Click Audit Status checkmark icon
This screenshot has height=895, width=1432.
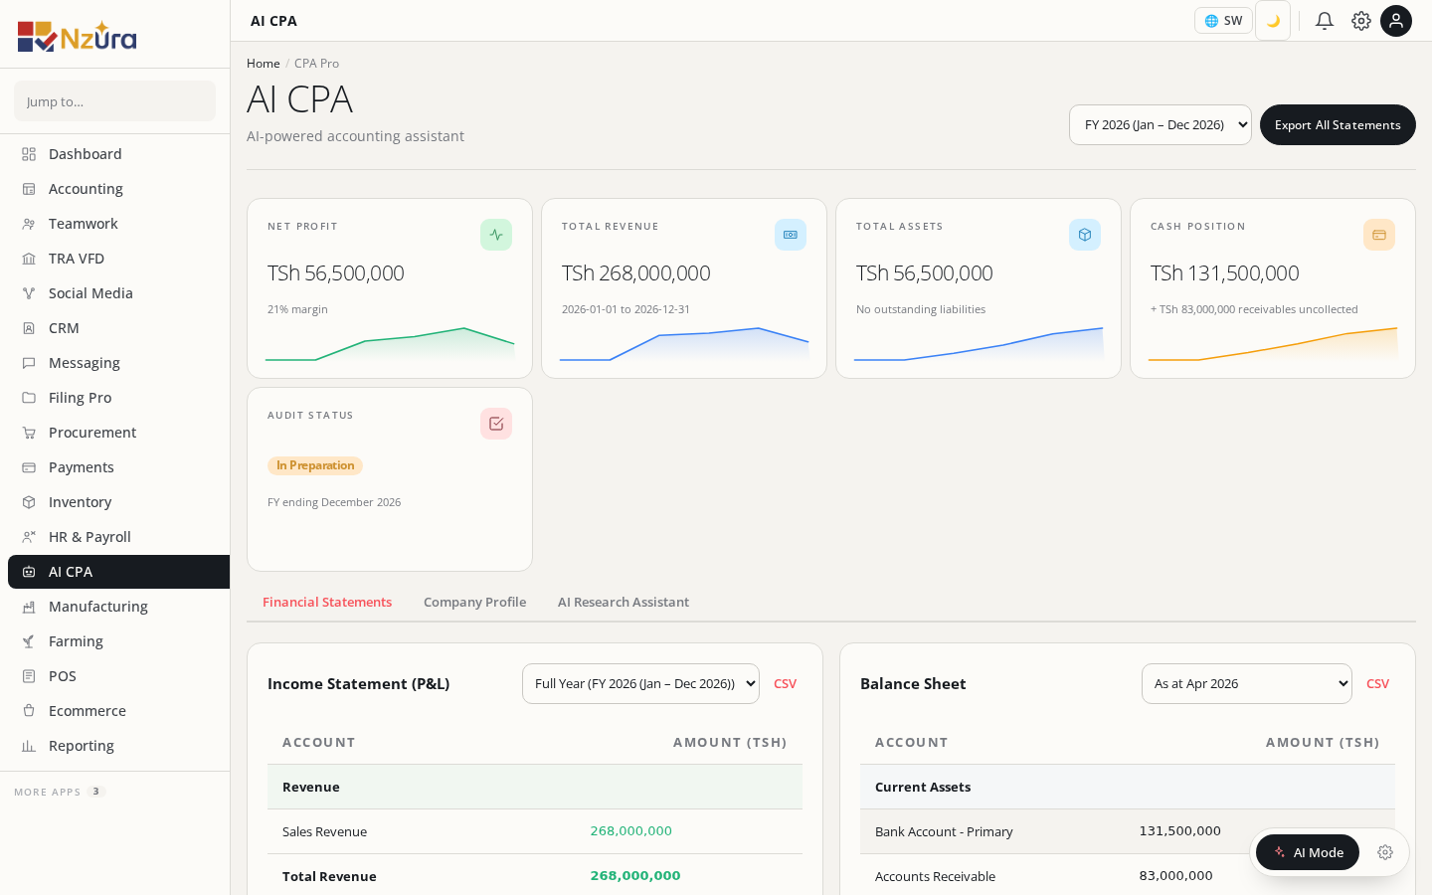(x=496, y=424)
